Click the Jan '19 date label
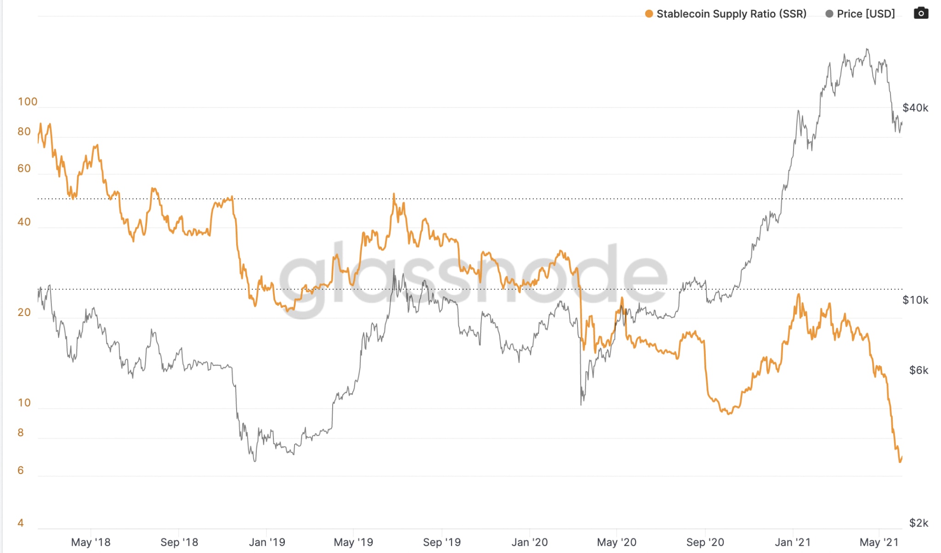This screenshot has width=941, height=553. [x=266, y=542]
